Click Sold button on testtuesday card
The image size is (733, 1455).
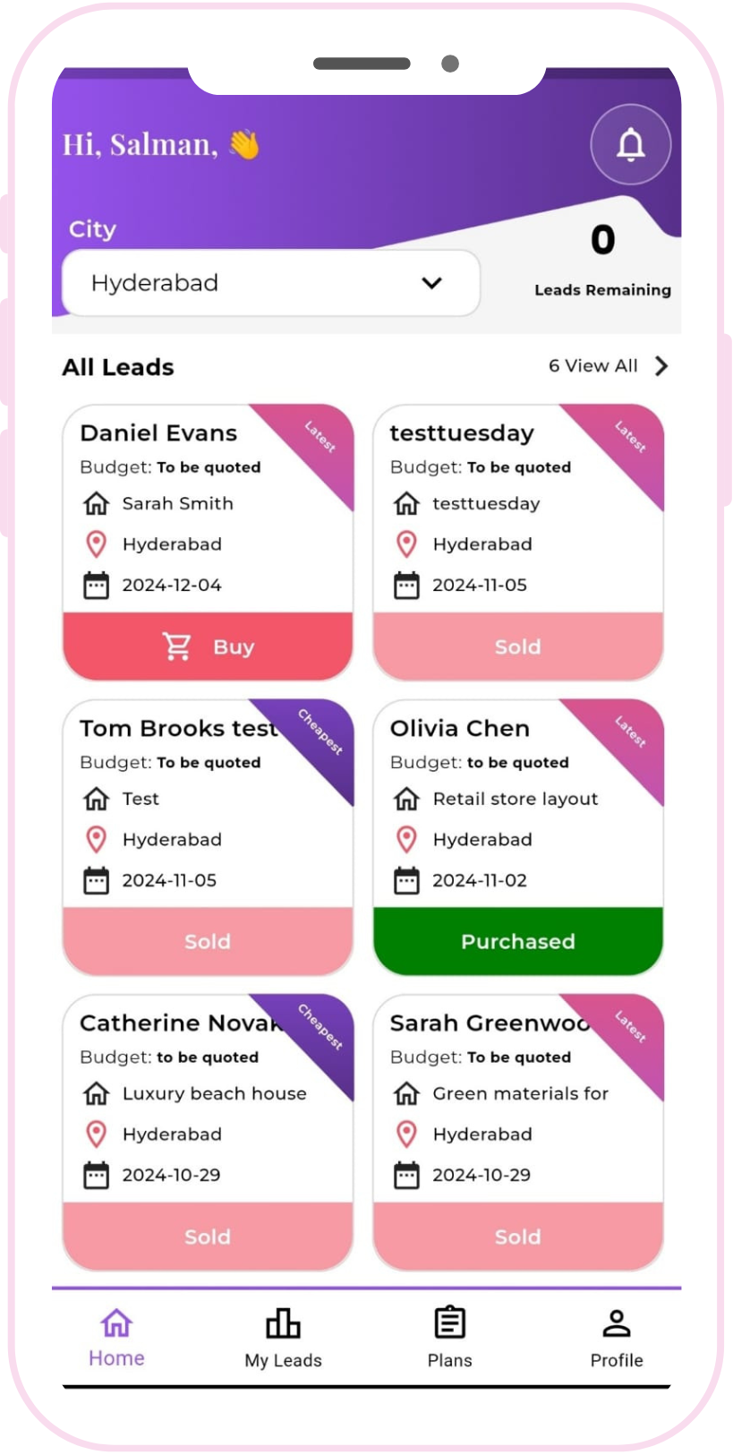(517, 646)
